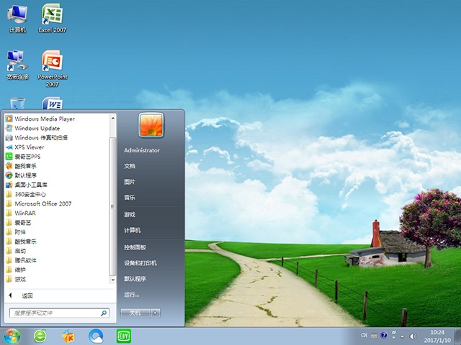Click the 关机 shutdown button

(x=135, y=313)
